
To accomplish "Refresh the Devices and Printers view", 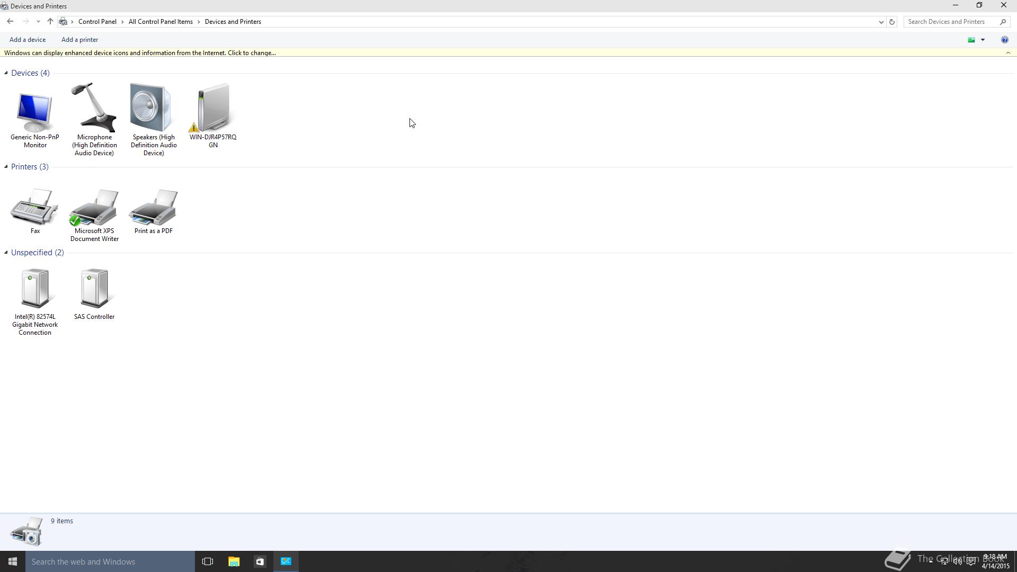I will [892, 22].
